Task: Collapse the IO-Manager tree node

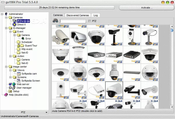Action: pyautogui.click(x=6, y=28)
